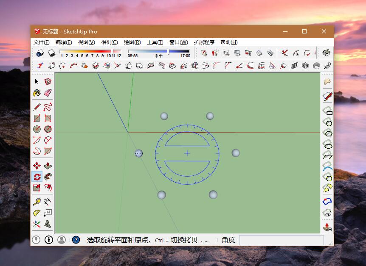
Task: Click the angle value input box
Action: (281, 240)
